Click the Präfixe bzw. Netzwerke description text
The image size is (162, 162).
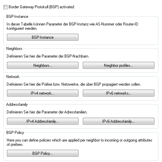click(x=74, y=84)
